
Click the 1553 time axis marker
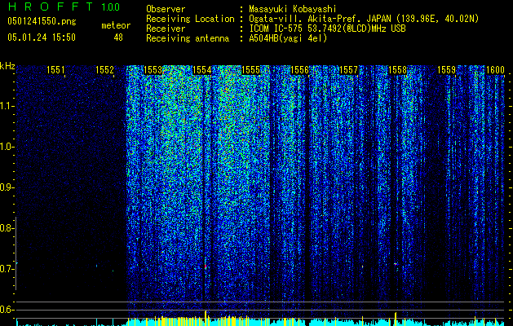tap(153, 70)
